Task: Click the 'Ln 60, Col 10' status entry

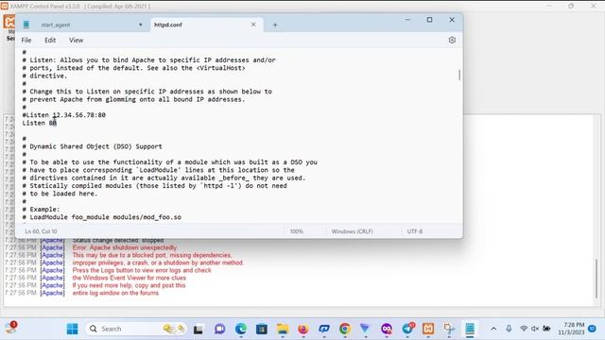Action: click(x=41, y=231)
